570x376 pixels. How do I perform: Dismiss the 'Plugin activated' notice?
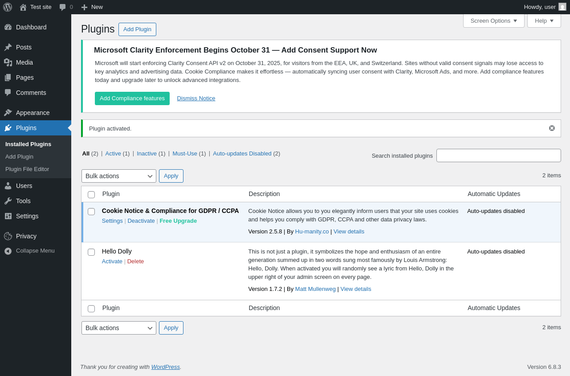point(552,128)
